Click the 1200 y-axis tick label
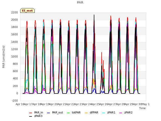The width and height of the screenshot is (161, 121). tap(15, 49)
